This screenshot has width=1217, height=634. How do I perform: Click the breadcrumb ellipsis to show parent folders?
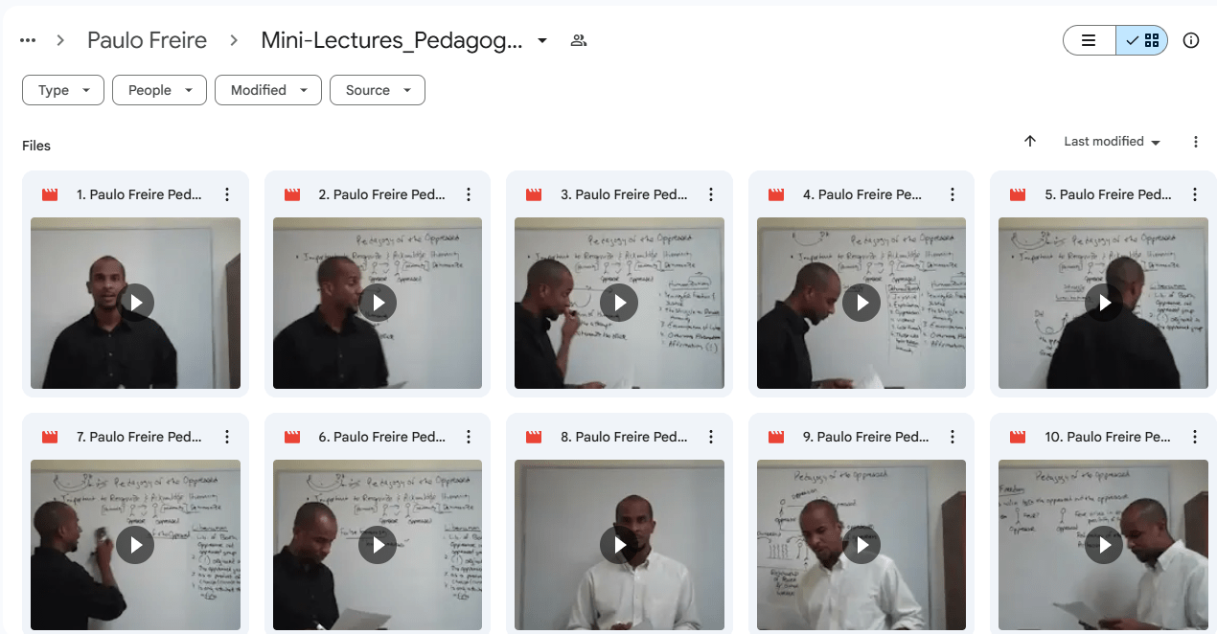pos(28,40)
